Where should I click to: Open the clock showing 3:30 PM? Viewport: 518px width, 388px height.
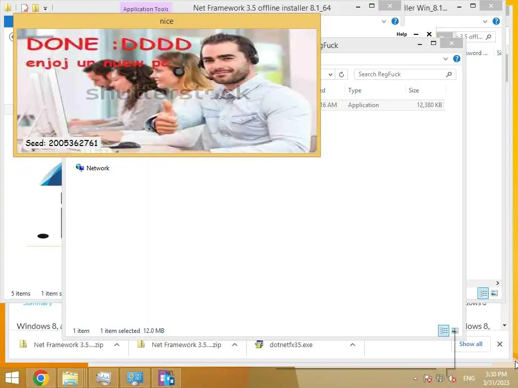[x=496, y=378]
